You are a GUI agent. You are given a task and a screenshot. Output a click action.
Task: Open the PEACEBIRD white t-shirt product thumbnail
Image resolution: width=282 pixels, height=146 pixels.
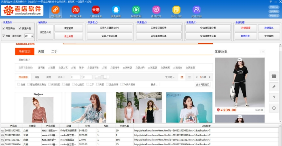(x=189, y=107)
